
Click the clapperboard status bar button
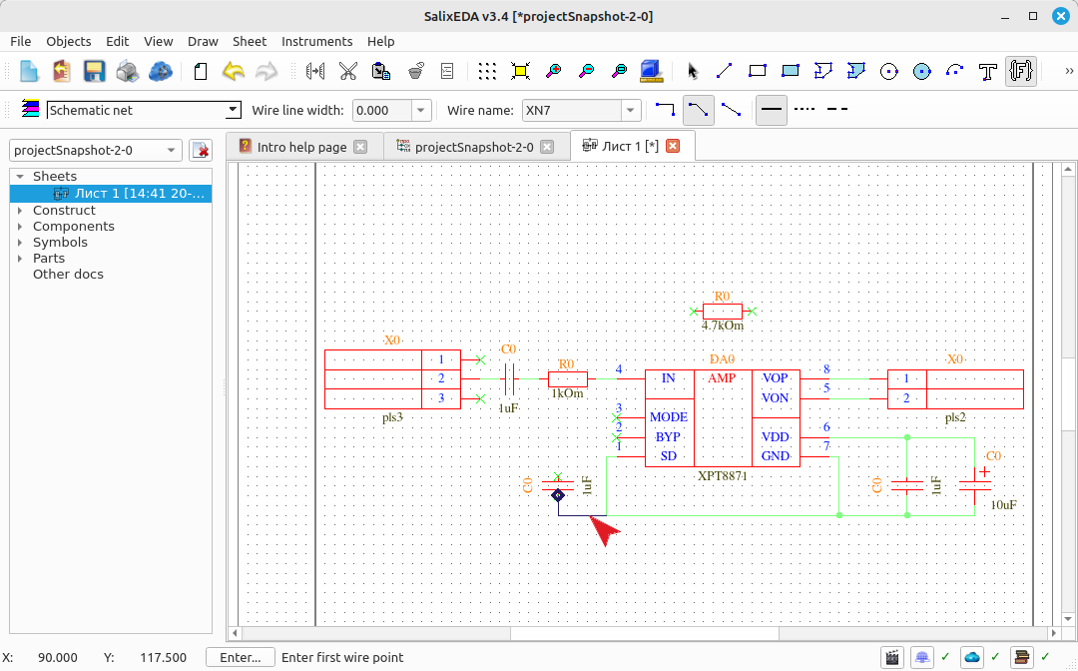coord(892,657)
